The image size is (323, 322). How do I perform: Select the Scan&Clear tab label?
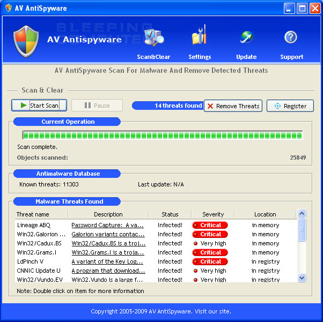point(153,57)
